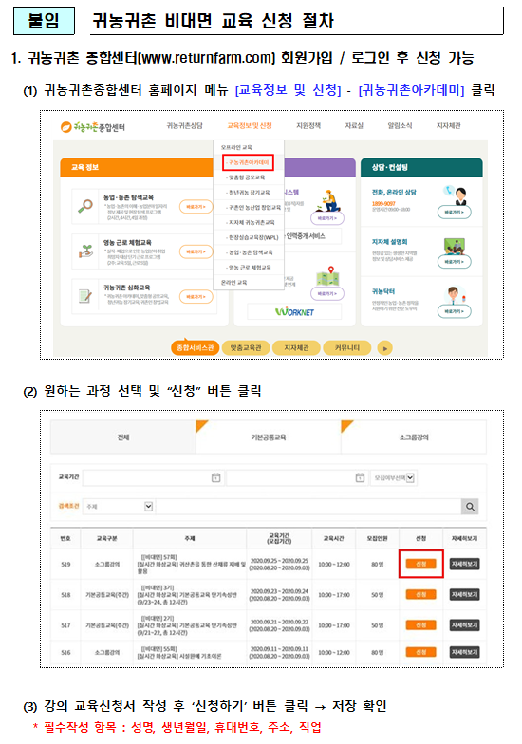Image resolution: width=522 pixels, height=744 pixels.
Task: Click the 농업·농촌 탐색교육 magnifier icon
Action: point(85,206)
